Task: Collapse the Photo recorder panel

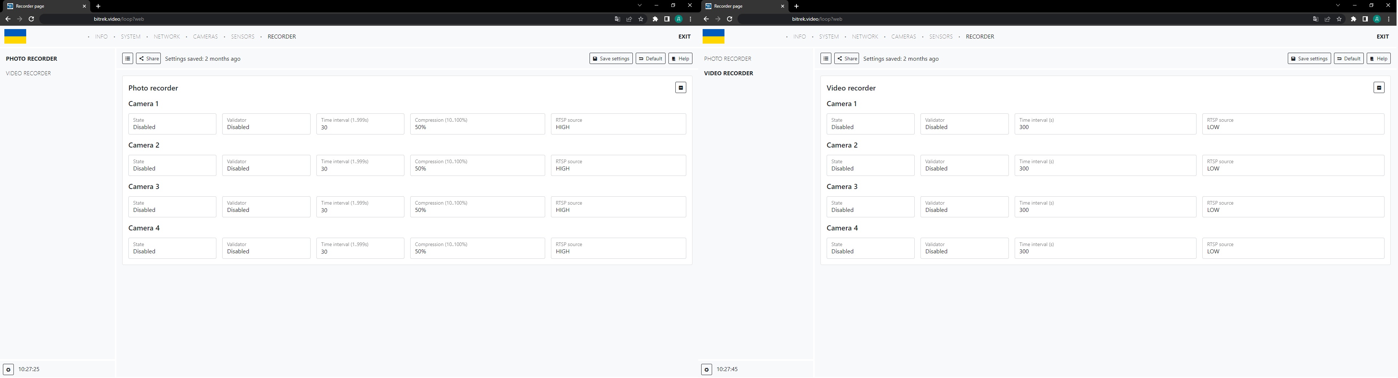Action: pos(680,88)
